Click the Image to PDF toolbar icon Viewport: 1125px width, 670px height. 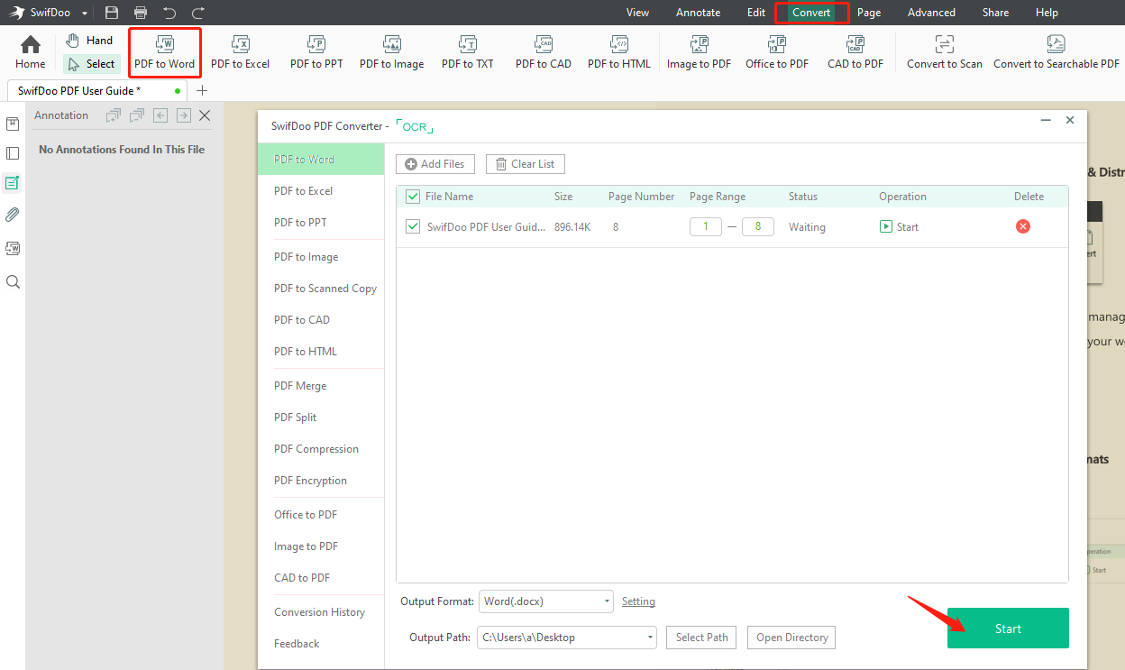click(x=699, y=52)
